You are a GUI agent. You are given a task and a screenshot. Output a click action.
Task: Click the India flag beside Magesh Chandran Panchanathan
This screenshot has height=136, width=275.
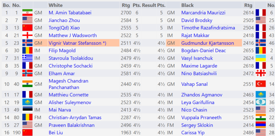point(27,84)
